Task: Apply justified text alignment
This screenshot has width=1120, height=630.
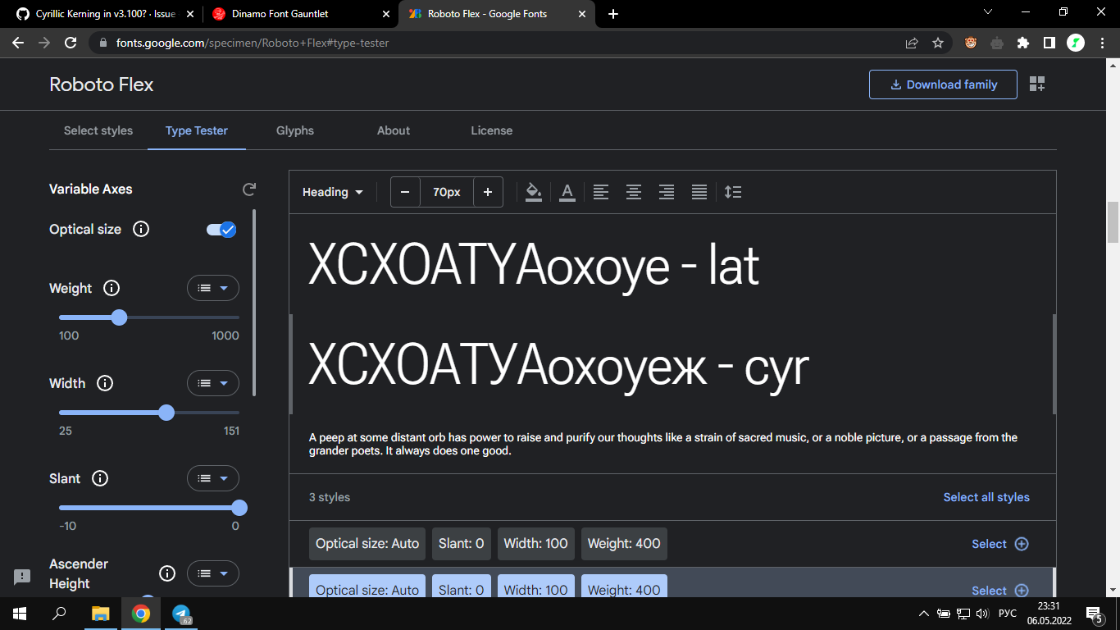Action: [x=699, y=191]
